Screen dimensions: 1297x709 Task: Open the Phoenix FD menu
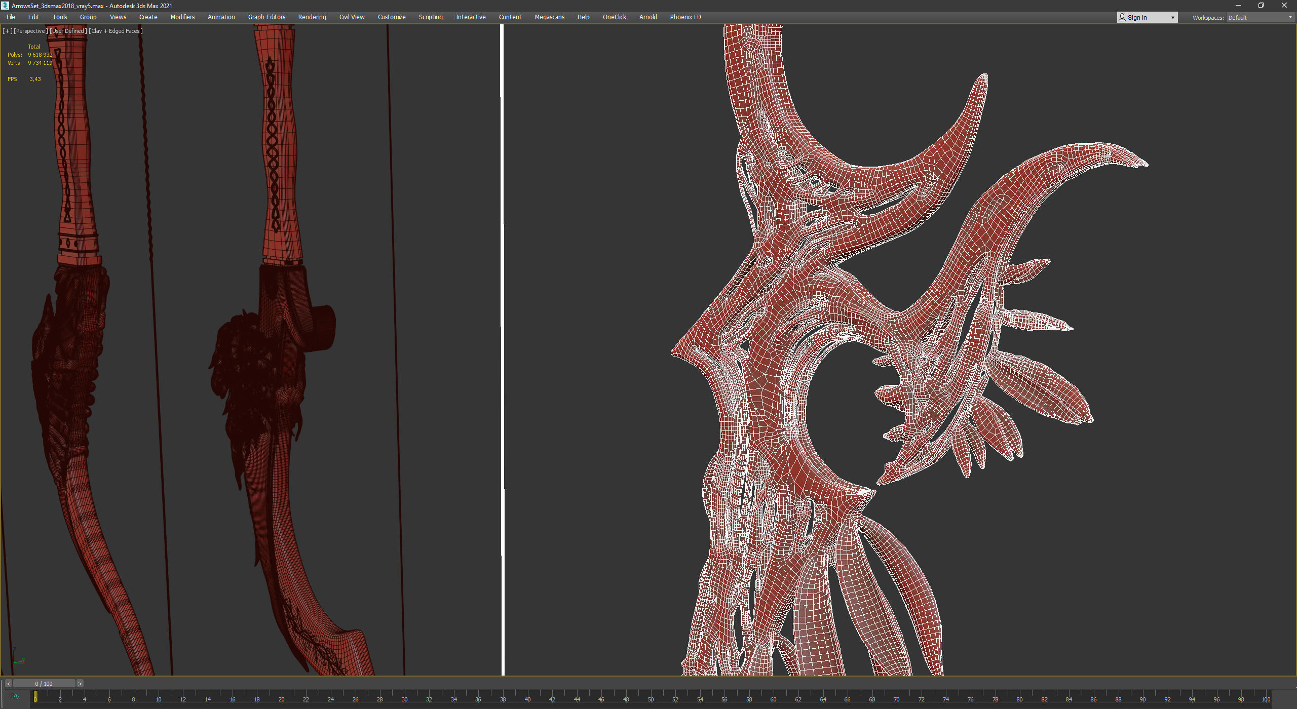[685, 17]
